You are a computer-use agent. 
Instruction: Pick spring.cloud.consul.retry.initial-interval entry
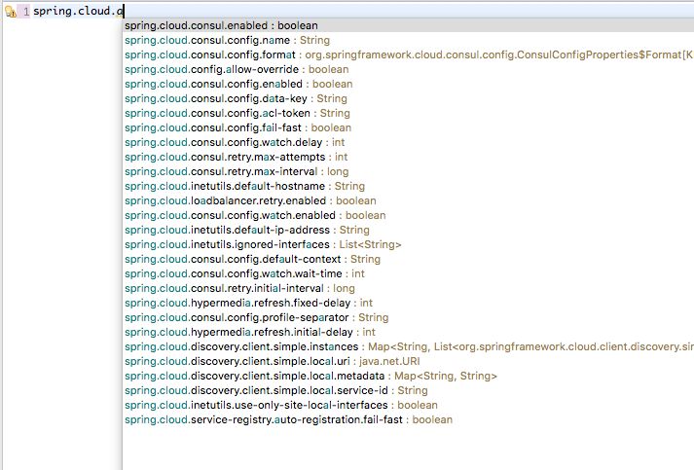click(x=408, y=289)
